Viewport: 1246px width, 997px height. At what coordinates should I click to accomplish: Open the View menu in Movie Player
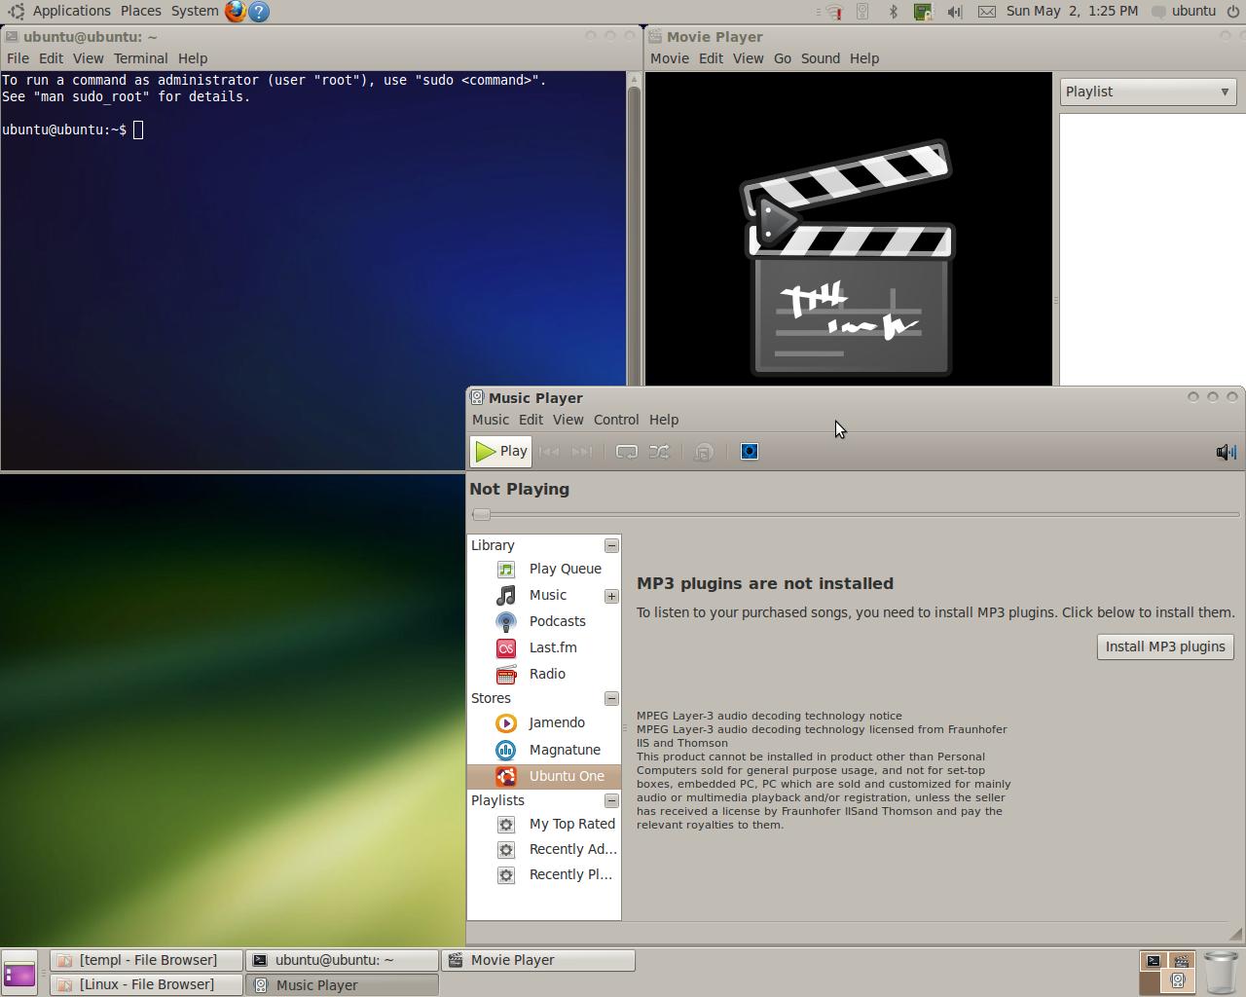point(748,58)
